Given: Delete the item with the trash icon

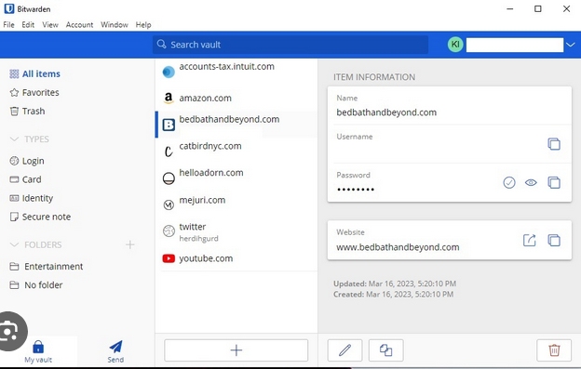Looking at the screenshot, I should click(x=554, y=349).
